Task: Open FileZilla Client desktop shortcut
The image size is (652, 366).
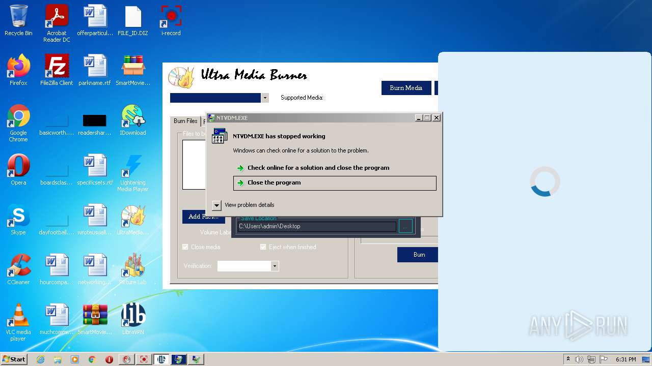Action: pyautogui.click(x=57, y=70)
